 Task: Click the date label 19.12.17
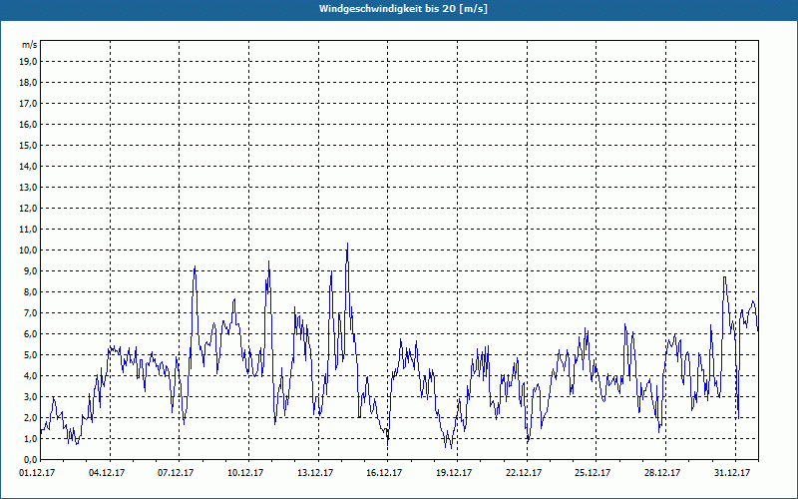pos(454,473)
